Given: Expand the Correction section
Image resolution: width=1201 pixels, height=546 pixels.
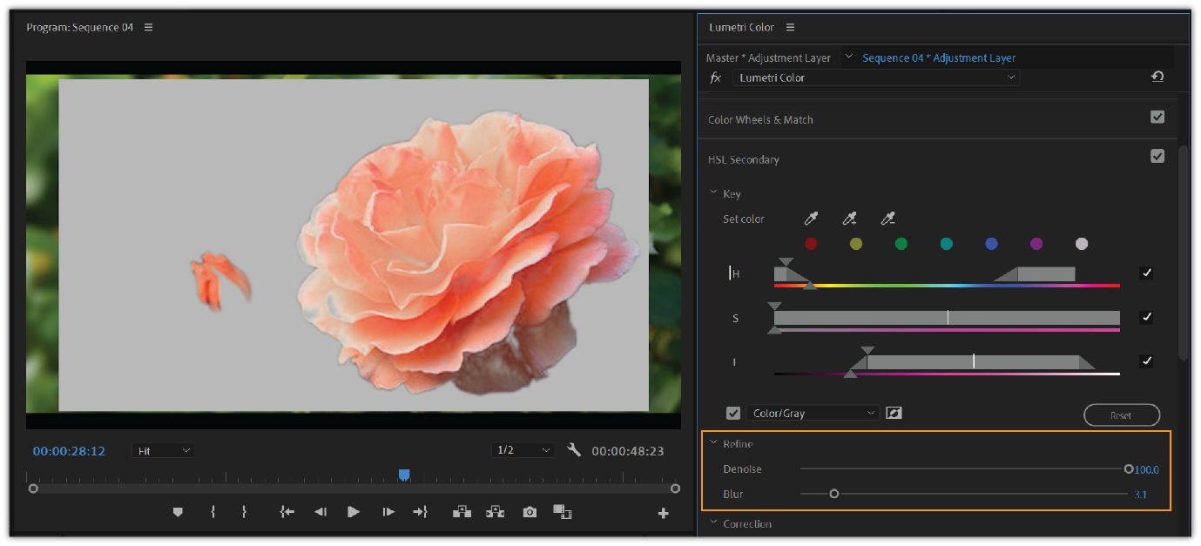Looking at the screenshot, I should pyautogui.click(x=716, y=523).
